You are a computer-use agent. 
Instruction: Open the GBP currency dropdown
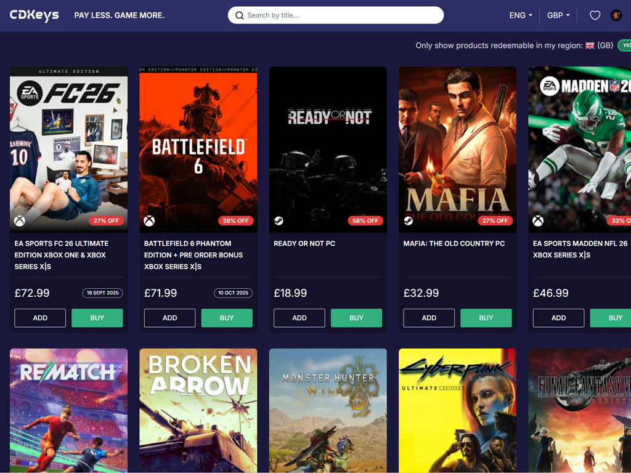(x=558, y=15)
